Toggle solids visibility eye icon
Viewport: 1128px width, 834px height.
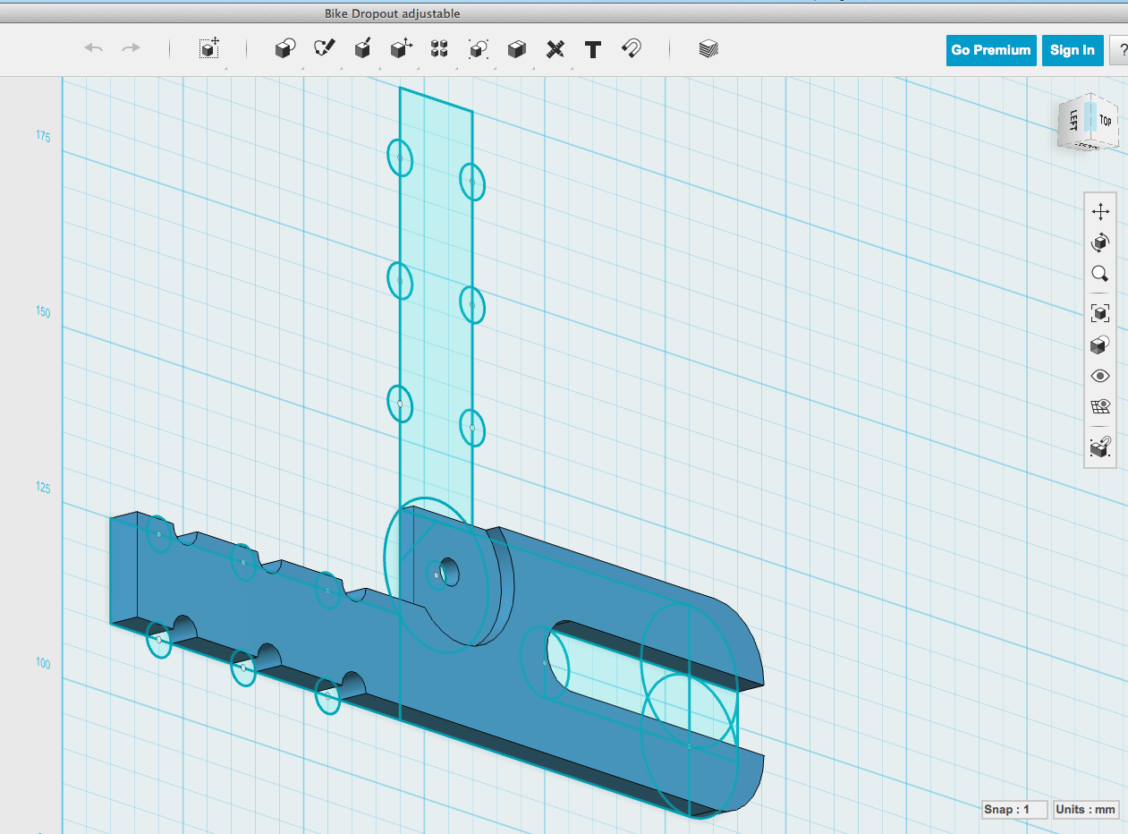[1100, 376]
